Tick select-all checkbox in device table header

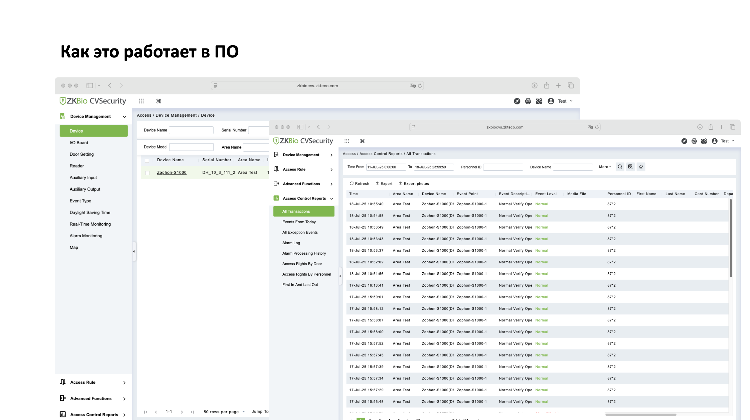click(147, 161)
